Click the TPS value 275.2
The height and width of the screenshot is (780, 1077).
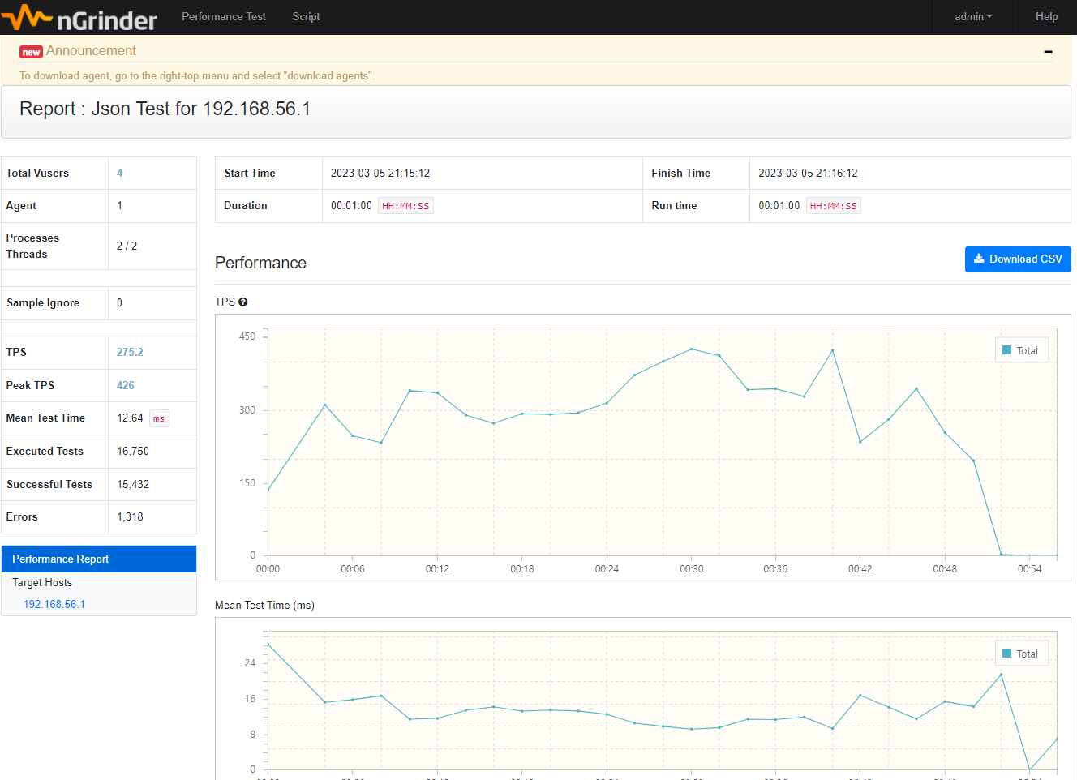[x=130, y=353]
